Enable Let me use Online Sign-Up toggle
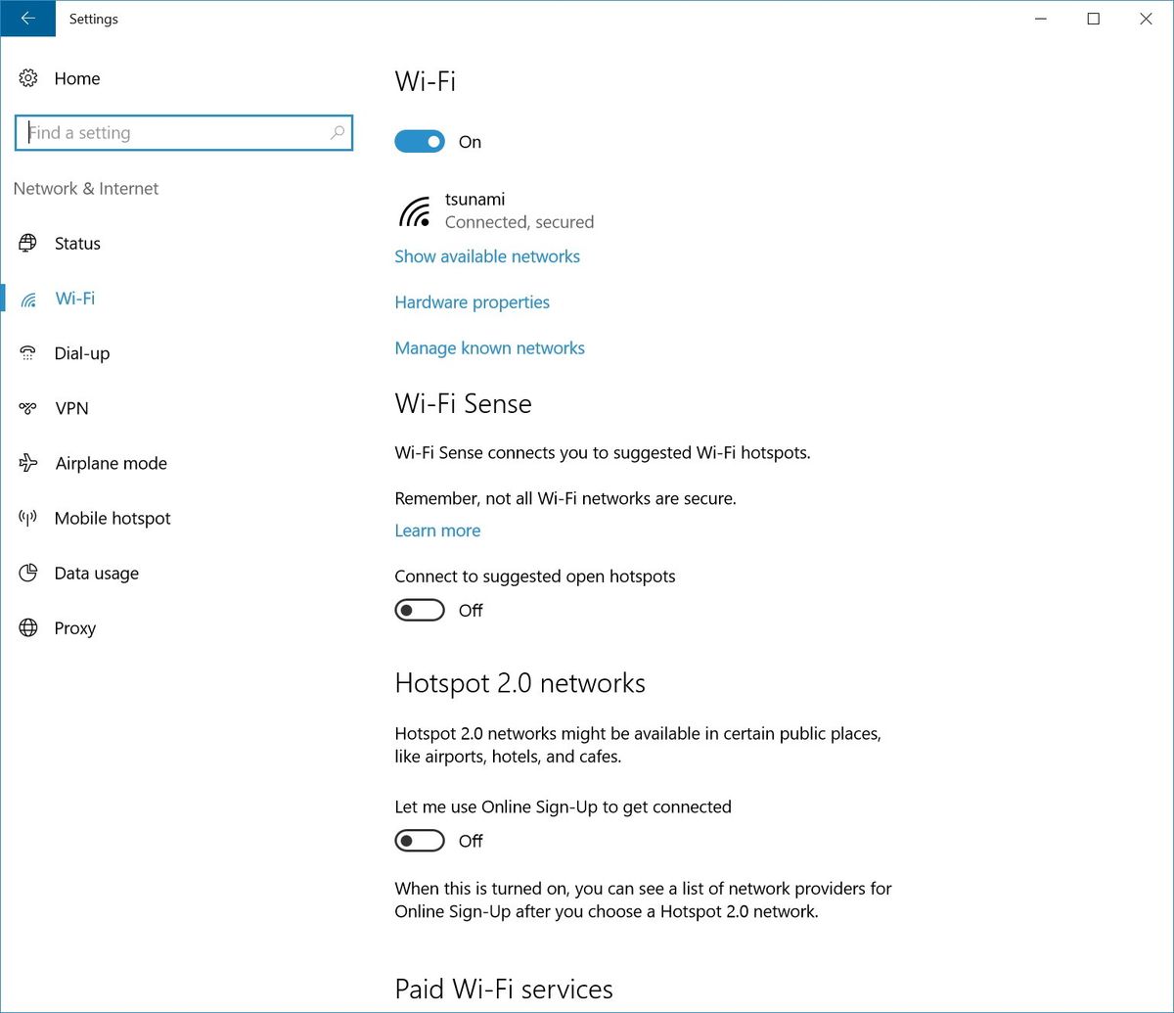Image resolution: width=1174 pixels, height=1013 pixels. pos(420,840)
